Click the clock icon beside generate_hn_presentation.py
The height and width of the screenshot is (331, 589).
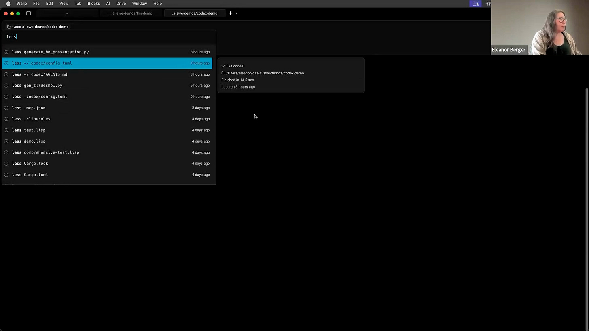coord(6,52)
